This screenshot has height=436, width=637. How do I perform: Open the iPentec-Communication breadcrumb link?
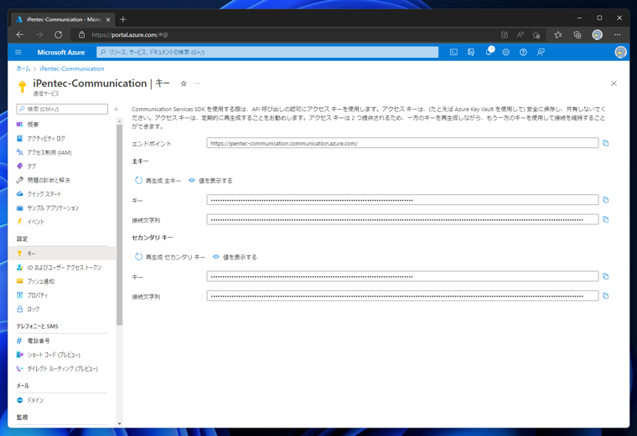coord(72,69)
